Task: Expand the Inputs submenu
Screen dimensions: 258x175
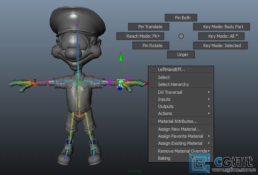Action: point(181,99)
